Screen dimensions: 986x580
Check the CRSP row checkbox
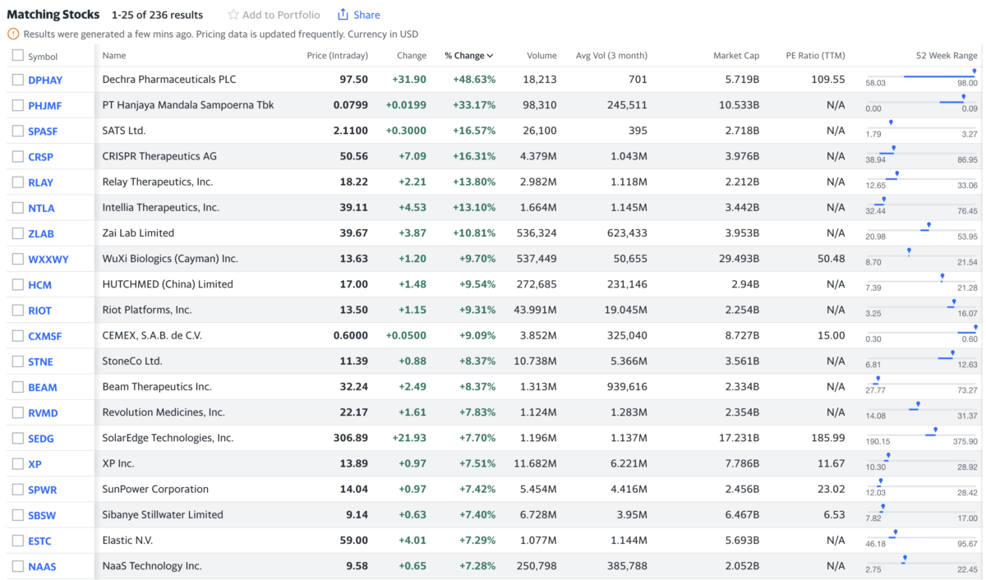click(18, 156)
